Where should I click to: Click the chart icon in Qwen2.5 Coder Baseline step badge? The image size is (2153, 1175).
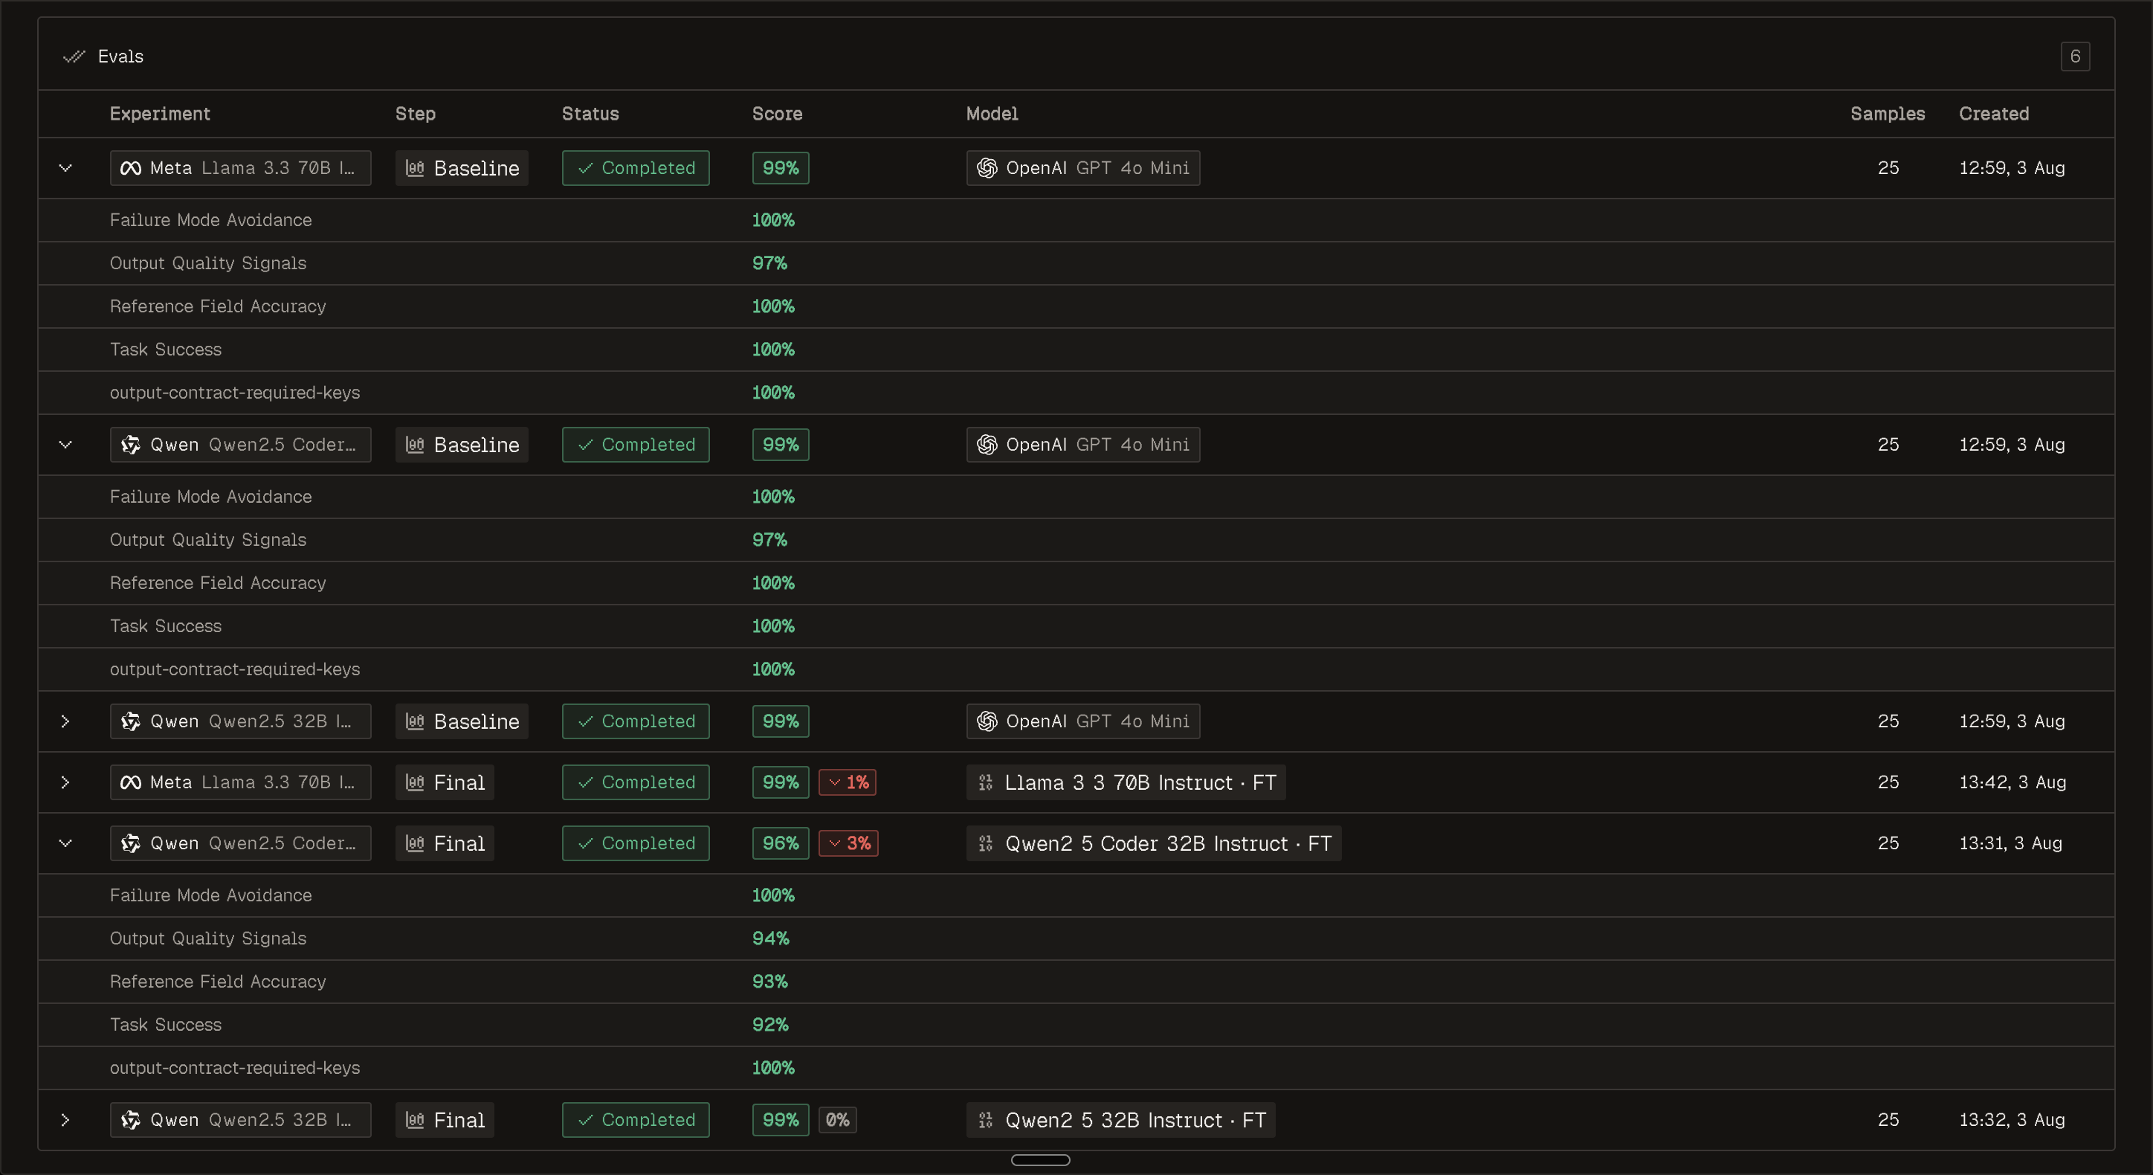416,445
